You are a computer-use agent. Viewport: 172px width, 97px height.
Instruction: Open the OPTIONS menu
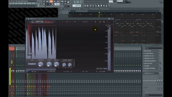(x=29, y=4)
